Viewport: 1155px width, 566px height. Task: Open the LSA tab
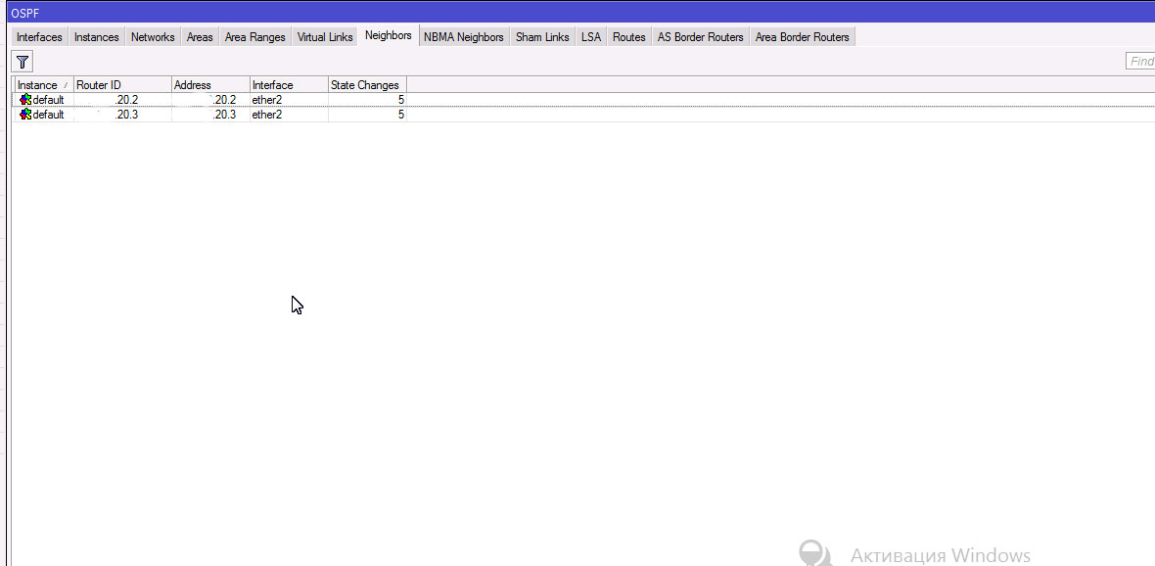(x=591, y=37)
